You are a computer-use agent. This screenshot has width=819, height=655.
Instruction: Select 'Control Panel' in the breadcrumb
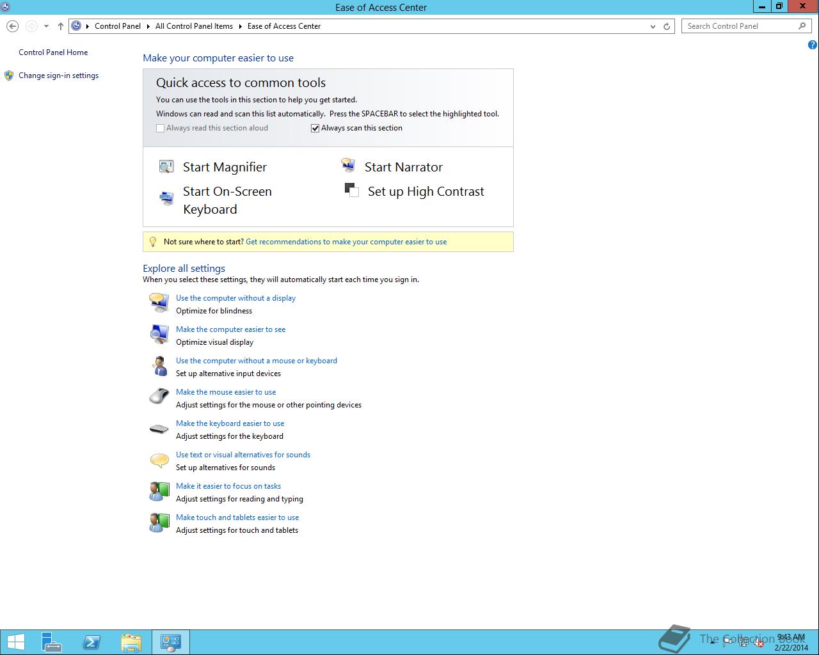[118, 26]
